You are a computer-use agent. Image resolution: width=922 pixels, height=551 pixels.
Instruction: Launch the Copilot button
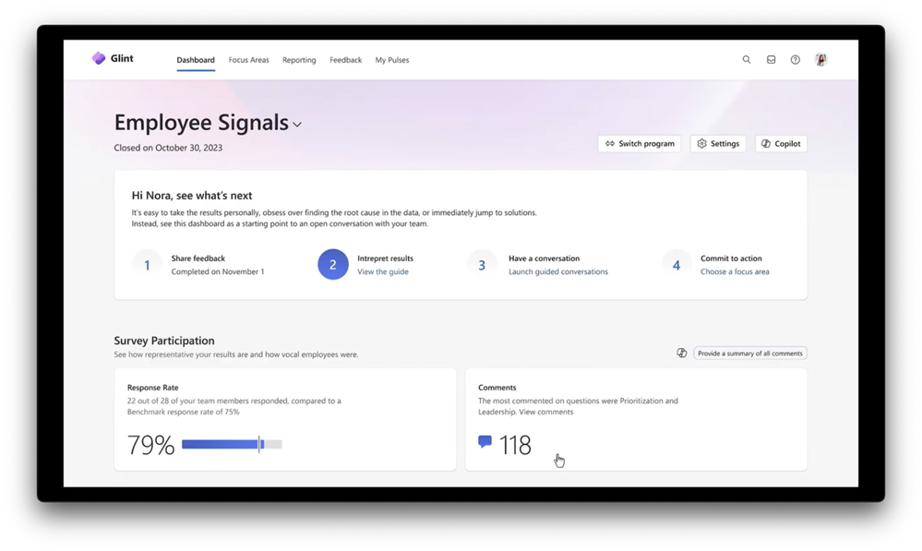(x=781, y=143)
